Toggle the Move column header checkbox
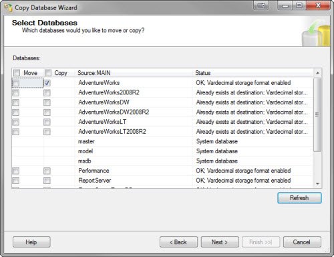This screenshot has width=334, height=257. 17,73
